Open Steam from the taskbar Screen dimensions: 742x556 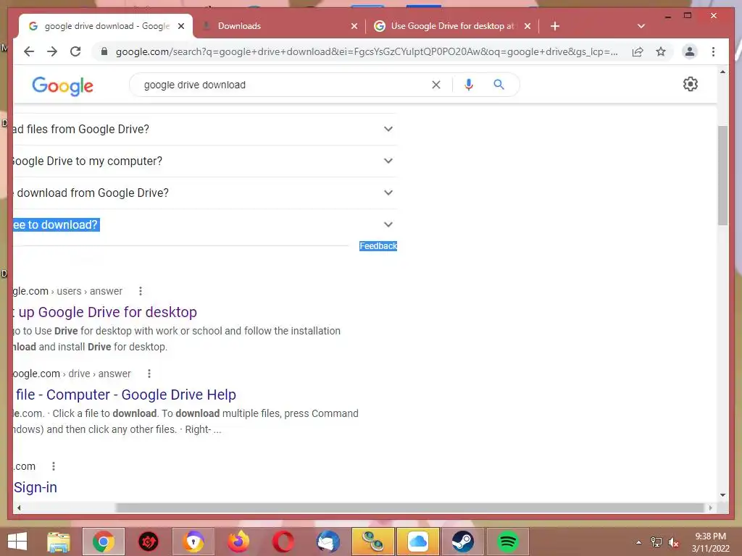point(462,542)
